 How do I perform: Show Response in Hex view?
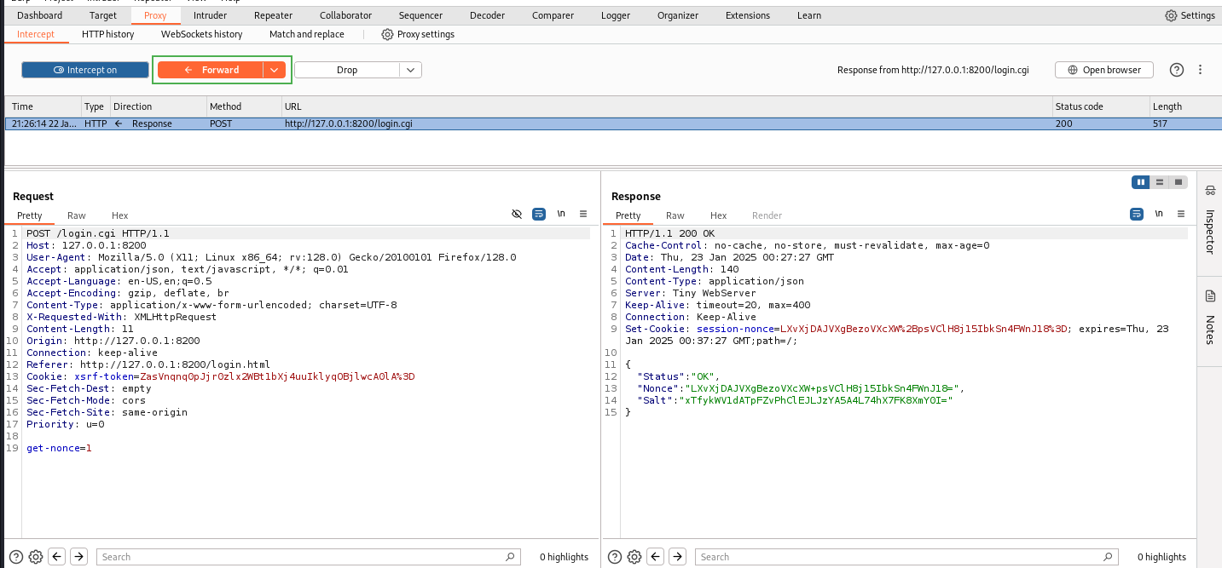point(719,215)
